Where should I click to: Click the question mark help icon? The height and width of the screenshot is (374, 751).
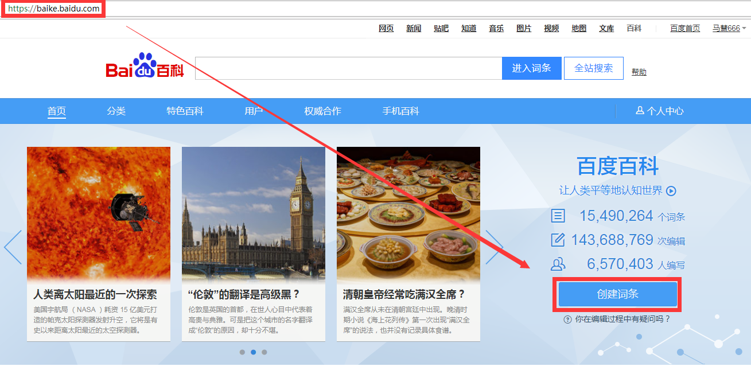[567, 320]
